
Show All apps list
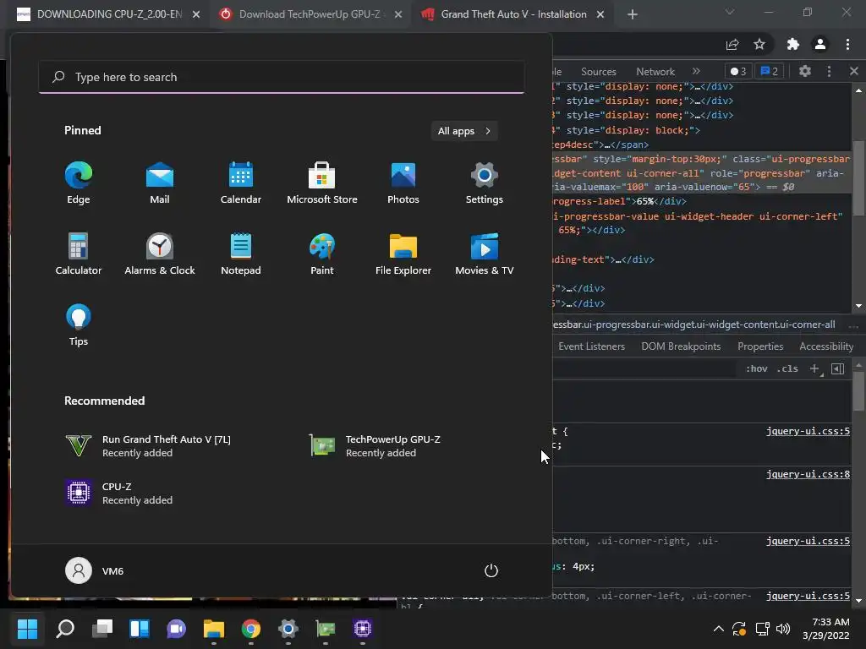[x=464, y=131]
